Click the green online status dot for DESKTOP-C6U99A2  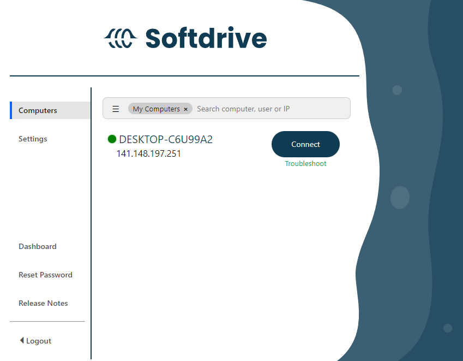112,139
